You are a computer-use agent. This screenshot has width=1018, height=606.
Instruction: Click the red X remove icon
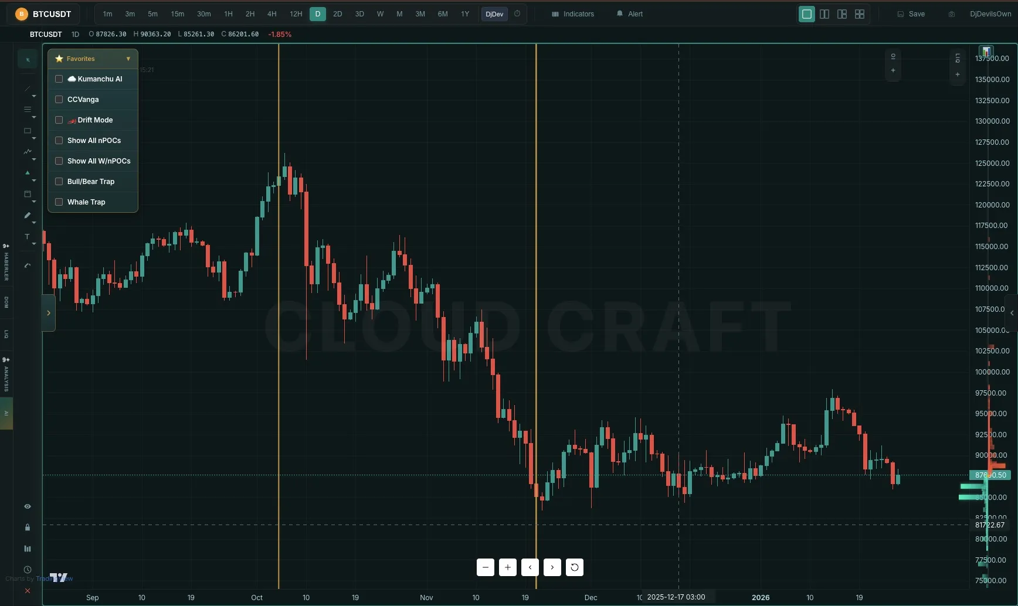pyautogui.click(x=27, y=591)
